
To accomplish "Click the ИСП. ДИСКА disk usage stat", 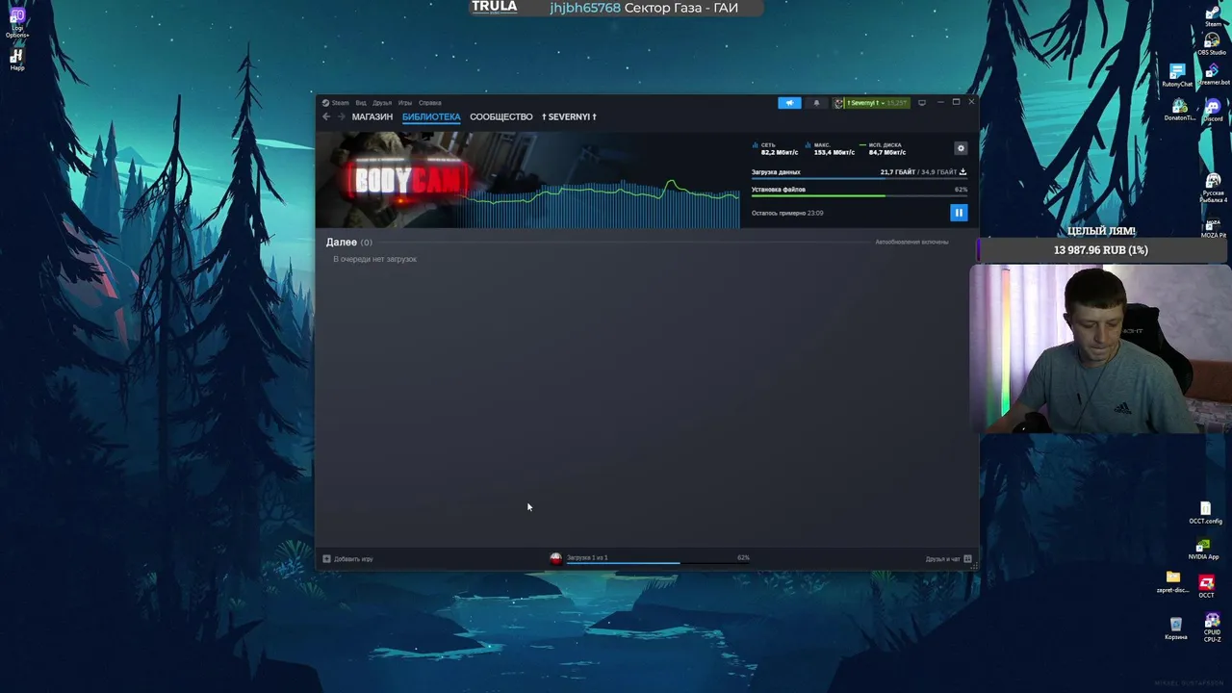I will coord(884,148).
